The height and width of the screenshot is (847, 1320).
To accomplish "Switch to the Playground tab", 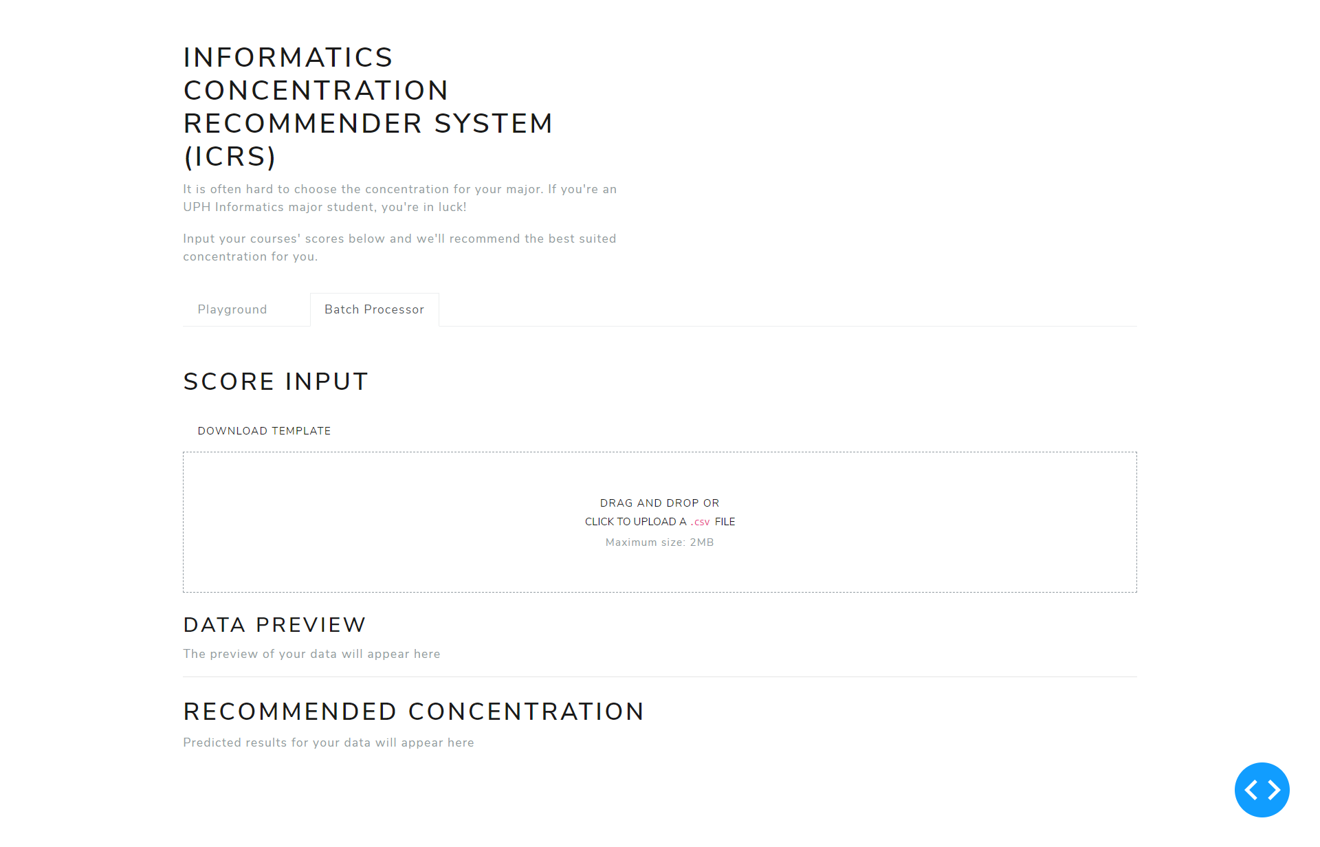I will click(232, 309).
